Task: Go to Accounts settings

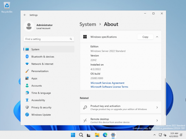Action: (x=49, y=86)
